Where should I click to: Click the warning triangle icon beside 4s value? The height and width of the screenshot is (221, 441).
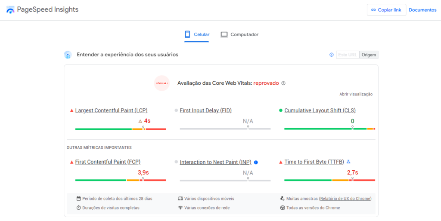[x=140, y=121]
